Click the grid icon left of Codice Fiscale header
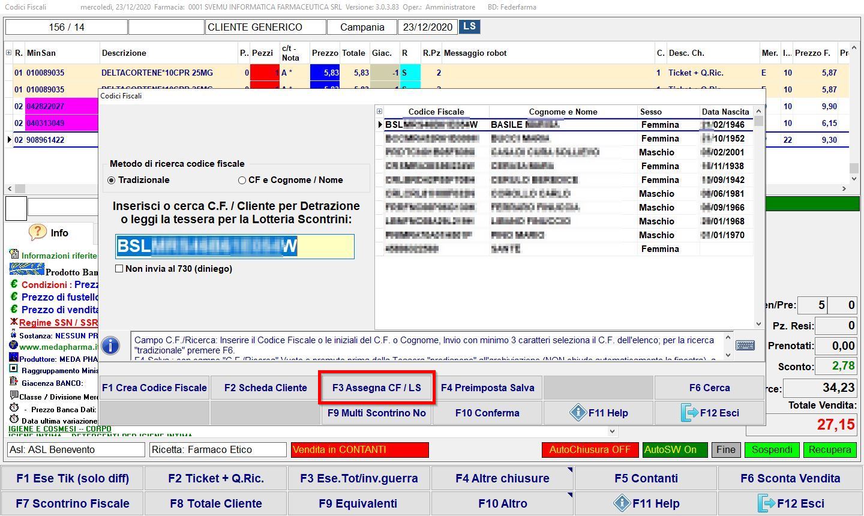 (x=379, y=112)
